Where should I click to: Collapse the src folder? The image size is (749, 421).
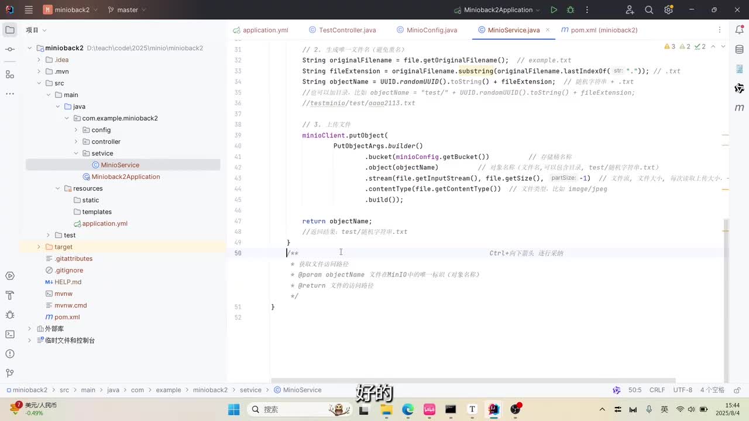[x=39, y=83]
